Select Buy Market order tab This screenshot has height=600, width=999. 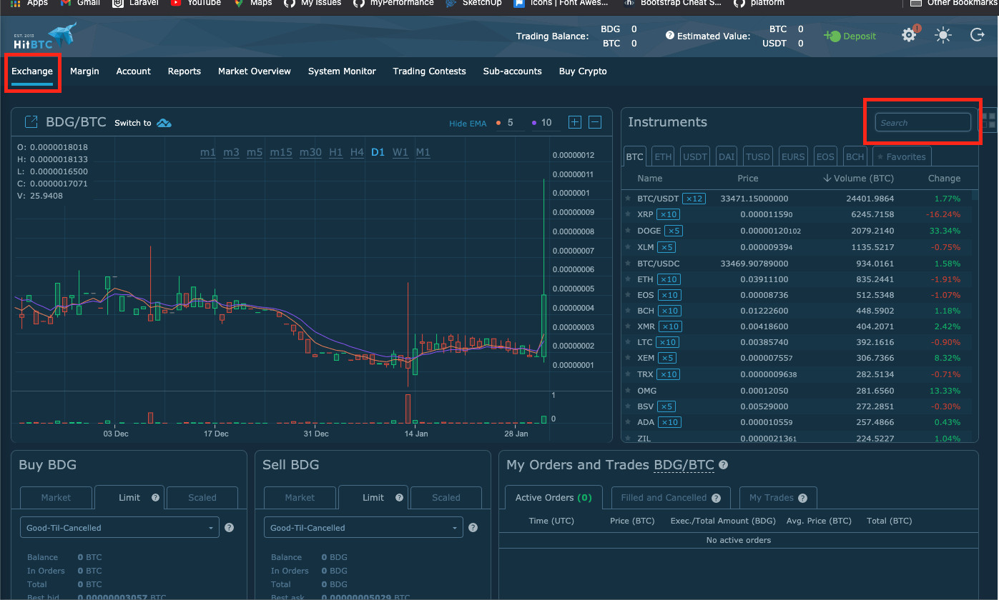[x=56, y=498]
